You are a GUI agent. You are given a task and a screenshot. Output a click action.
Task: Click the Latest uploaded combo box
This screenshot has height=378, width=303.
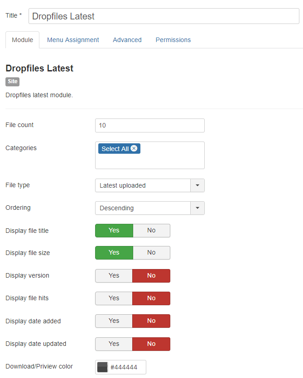point(143,185)
